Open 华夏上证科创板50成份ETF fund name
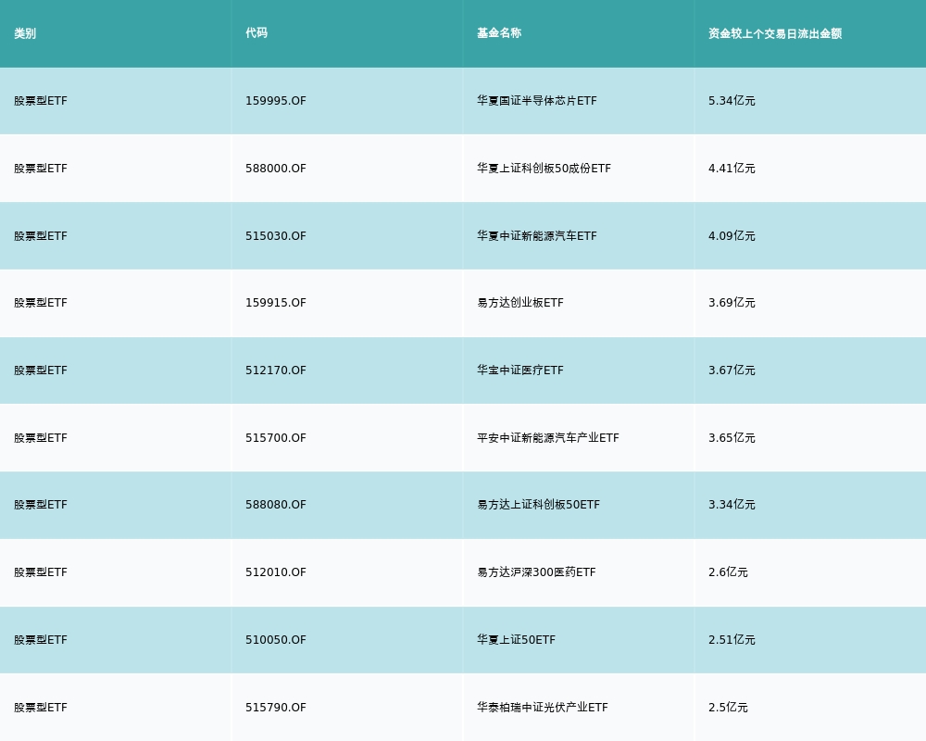Screen dimensions: 926x741 pos(544,169)
